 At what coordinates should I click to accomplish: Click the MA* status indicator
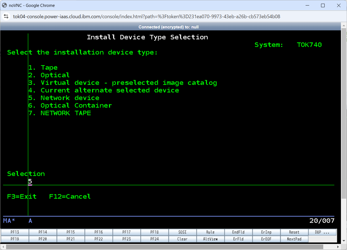click(x=9, y=220)
